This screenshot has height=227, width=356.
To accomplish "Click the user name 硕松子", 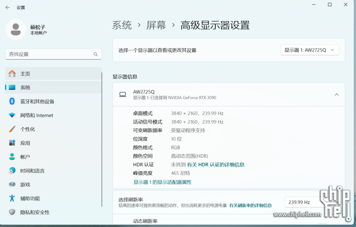I will pos(38,27).
